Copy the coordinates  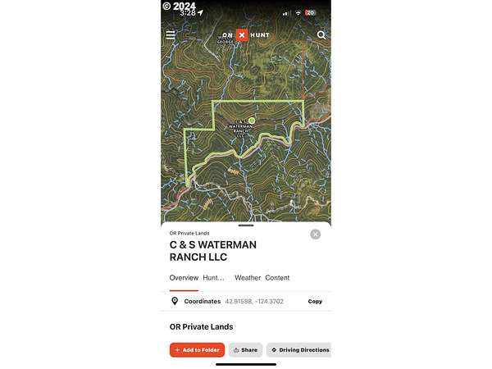tap(315, 301)
